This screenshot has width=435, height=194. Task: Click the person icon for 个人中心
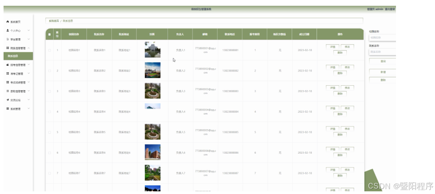8,31
